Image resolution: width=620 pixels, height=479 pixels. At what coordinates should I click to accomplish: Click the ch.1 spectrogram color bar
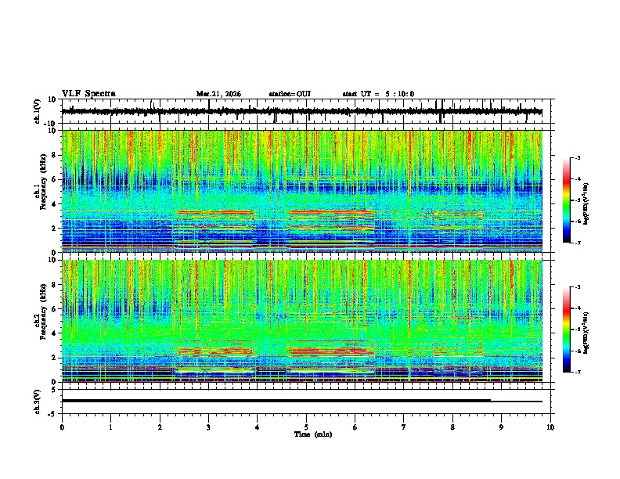[566, 200]
